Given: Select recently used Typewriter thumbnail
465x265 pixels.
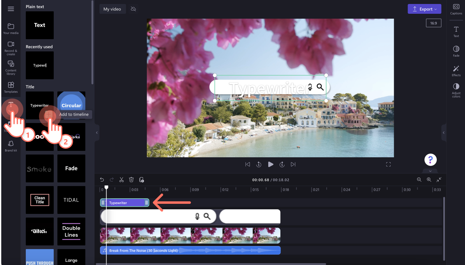Looking at the screenshot, I should click(40, 65).
